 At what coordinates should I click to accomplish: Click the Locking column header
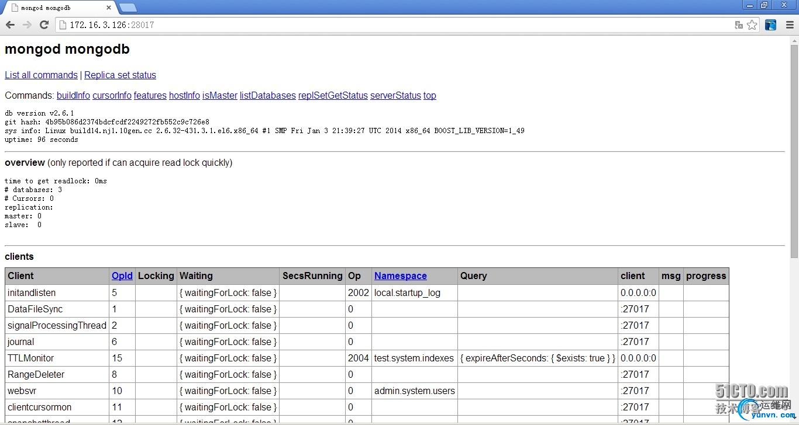coord(156,276)
